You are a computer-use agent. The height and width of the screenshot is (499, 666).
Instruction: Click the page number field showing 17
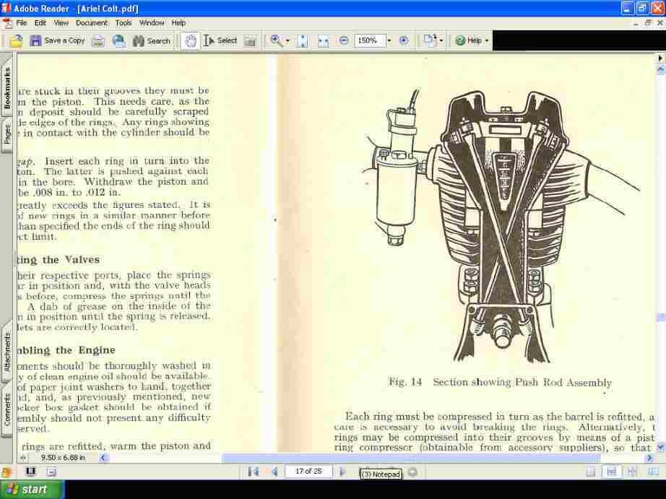coord(309,471)
